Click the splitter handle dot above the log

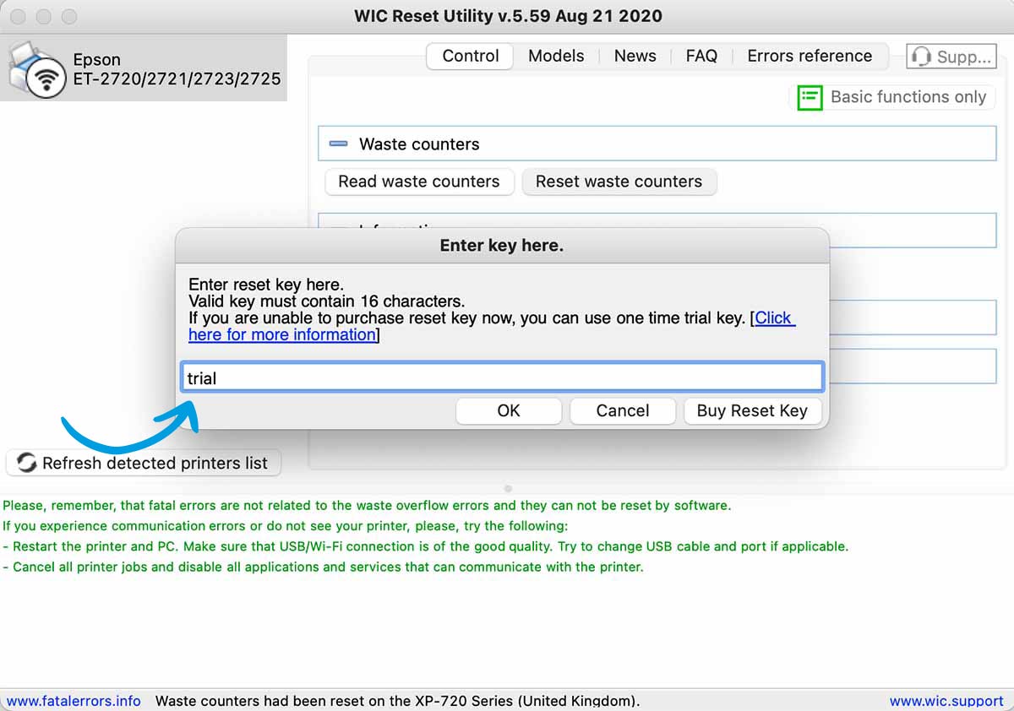tap(507, 488)
